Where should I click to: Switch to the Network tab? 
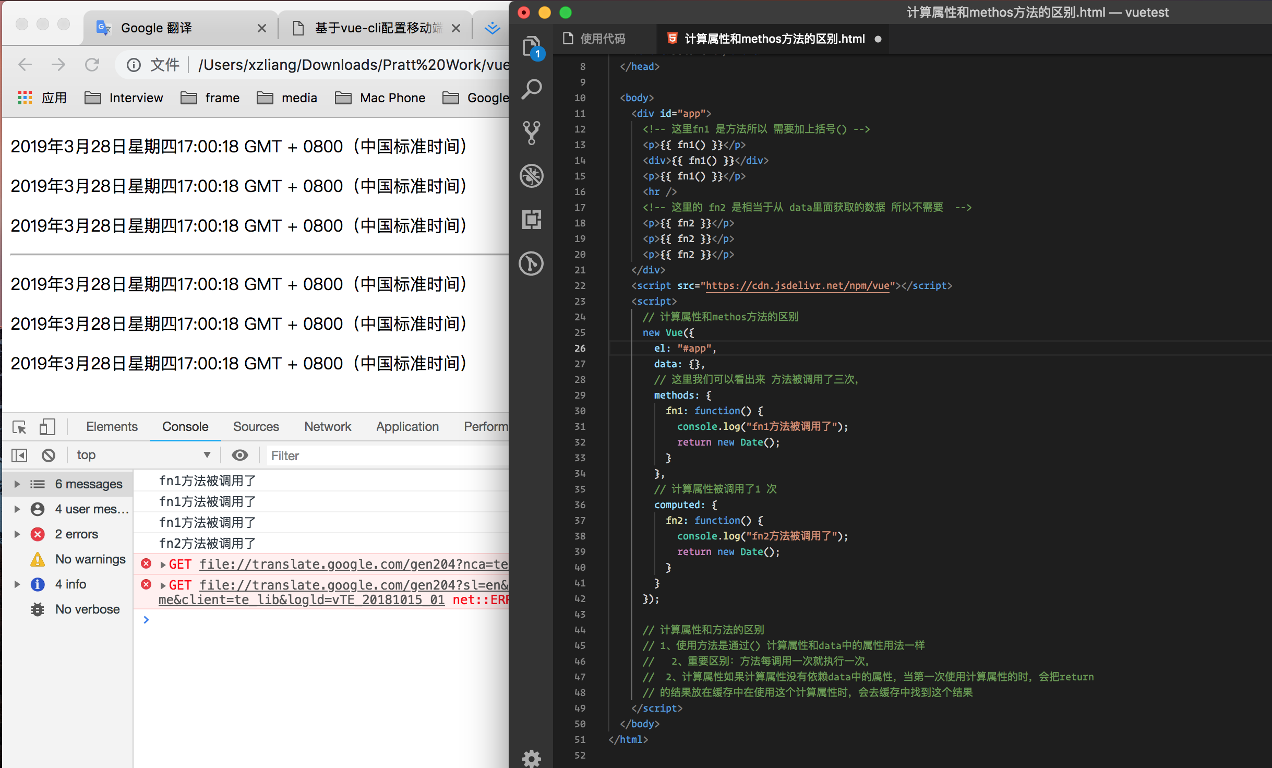tap(327, 427)
